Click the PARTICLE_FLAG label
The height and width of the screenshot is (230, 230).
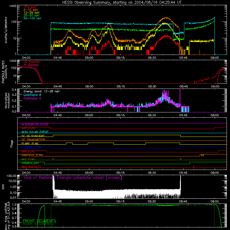coord(32,155)
